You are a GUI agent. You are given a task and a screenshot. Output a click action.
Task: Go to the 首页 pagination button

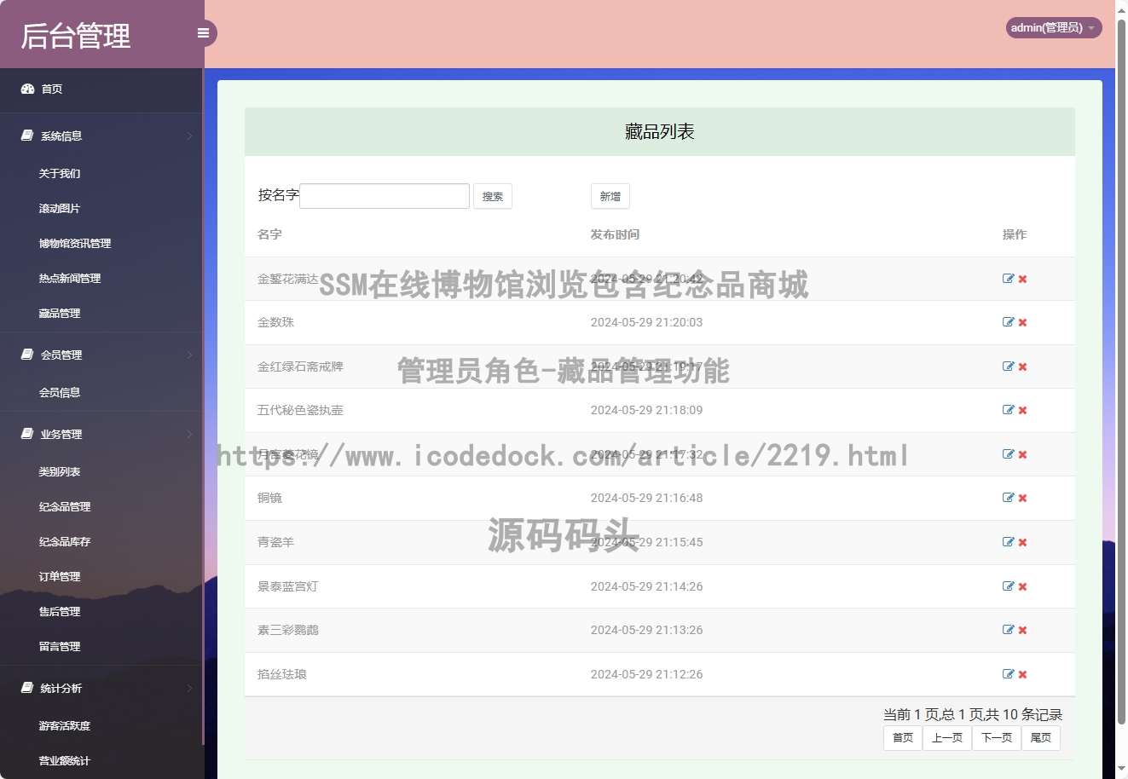pyautogui.click(x=903, y=738)
